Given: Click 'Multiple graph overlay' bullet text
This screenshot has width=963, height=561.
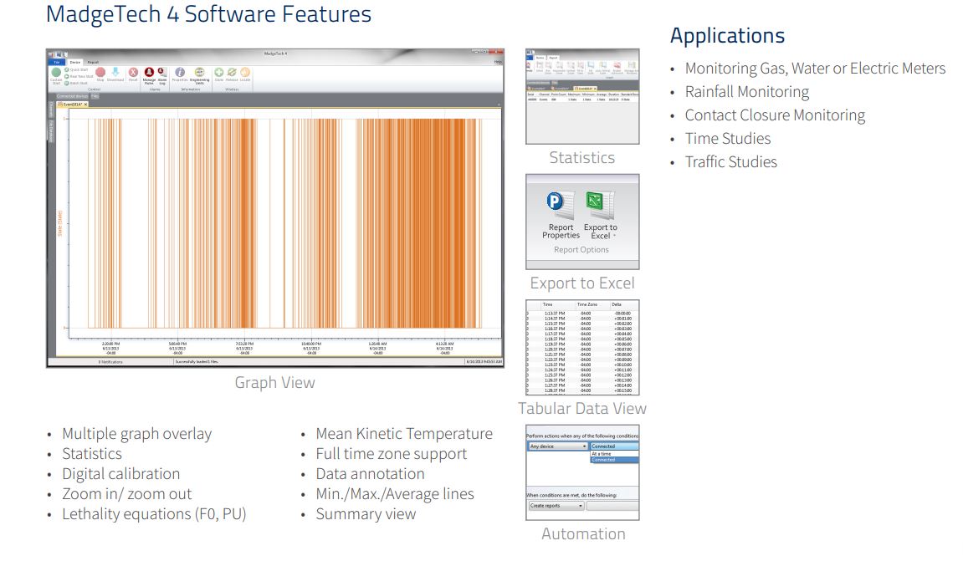Looking at the screenshot, I should click(x=137, y=433).
